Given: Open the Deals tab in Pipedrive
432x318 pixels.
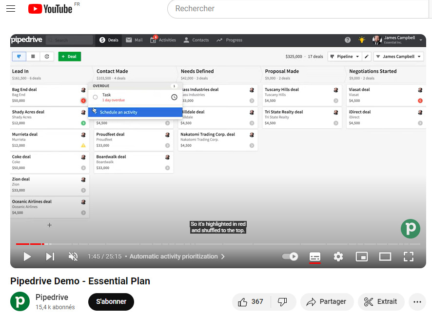Looking at the screenshot, I should click(x=109, y=40).
